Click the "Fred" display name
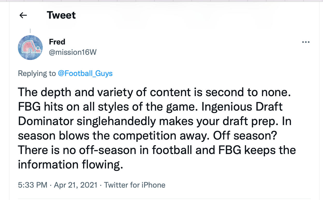The width and height of the screenshot is (323, 200). coord(57,42)
